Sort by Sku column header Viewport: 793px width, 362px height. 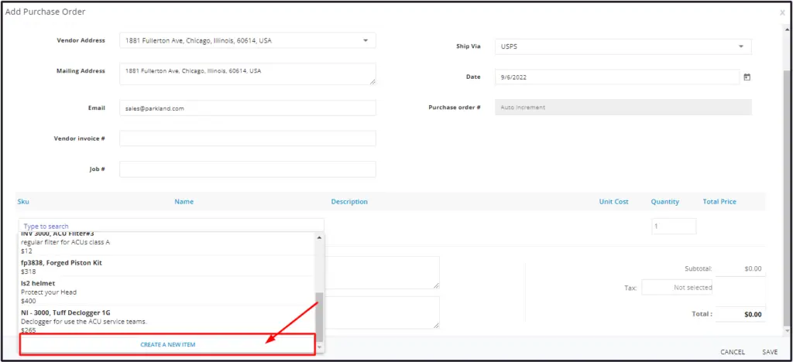click(23, 201)
